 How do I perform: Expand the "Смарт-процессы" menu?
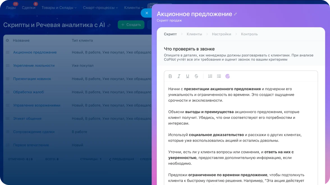click(100, 8)
